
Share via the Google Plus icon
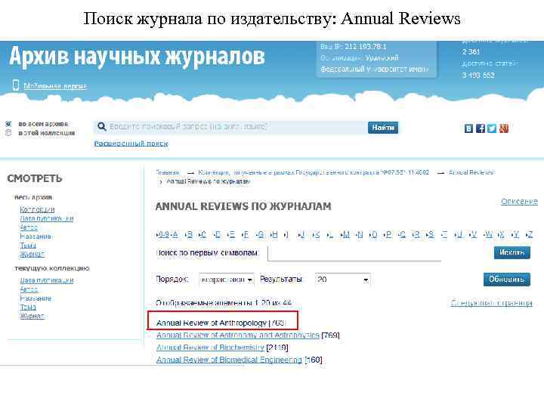504,128
